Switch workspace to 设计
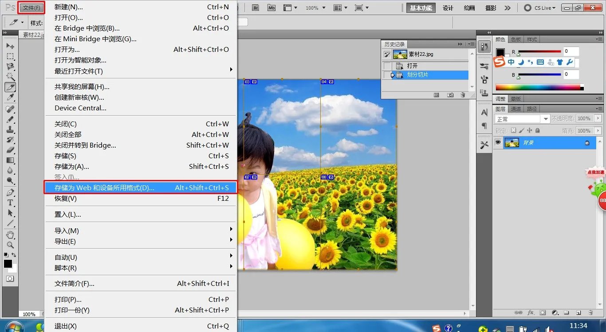This screenshot has height=332, width=606. tap(448, 8)
